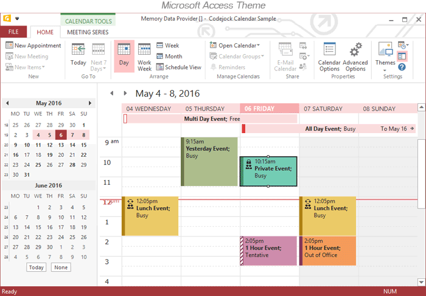Click the Today button under mini calendar

(x=37, y=267)
